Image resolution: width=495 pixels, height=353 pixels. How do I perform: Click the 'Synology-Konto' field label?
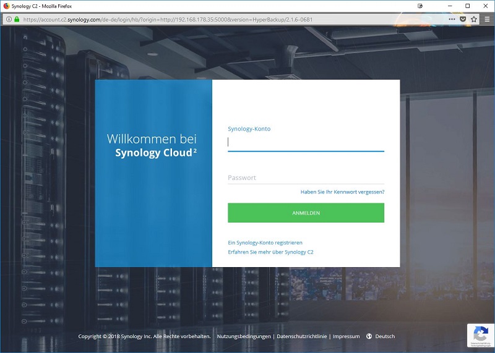[249, 129]
